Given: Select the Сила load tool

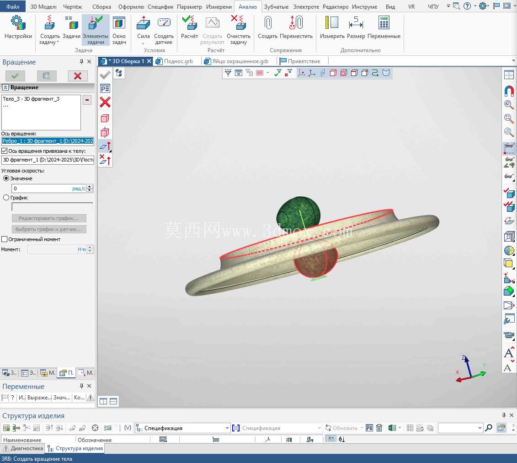Looking at the screenshot, I should 144,23.
